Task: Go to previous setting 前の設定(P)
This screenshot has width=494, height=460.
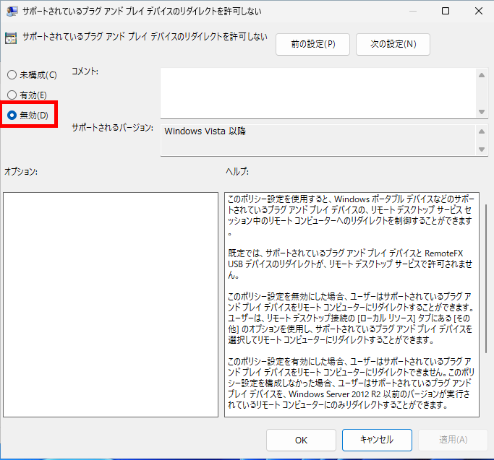Action: tap(312, 44)
